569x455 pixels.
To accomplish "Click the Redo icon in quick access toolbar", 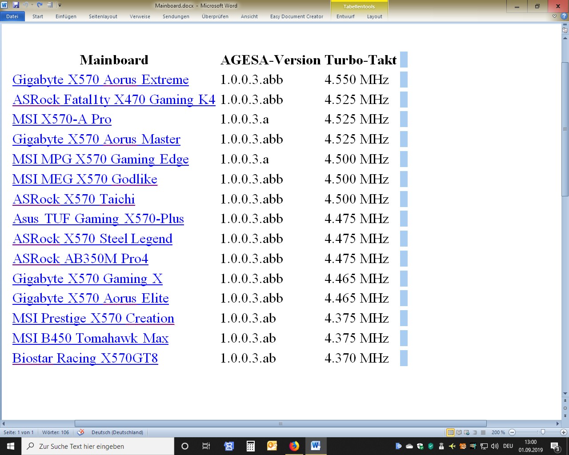I will point(40,5).
